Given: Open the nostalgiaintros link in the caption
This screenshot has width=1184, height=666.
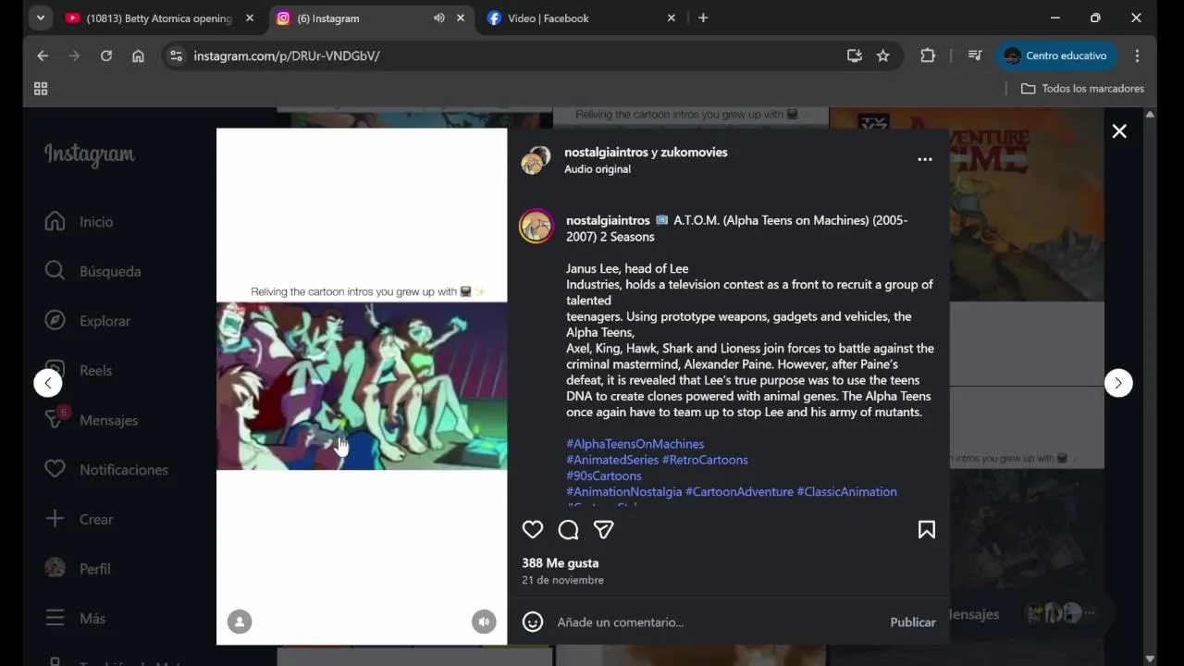Looking at the screenshot, I should [608, 220].
